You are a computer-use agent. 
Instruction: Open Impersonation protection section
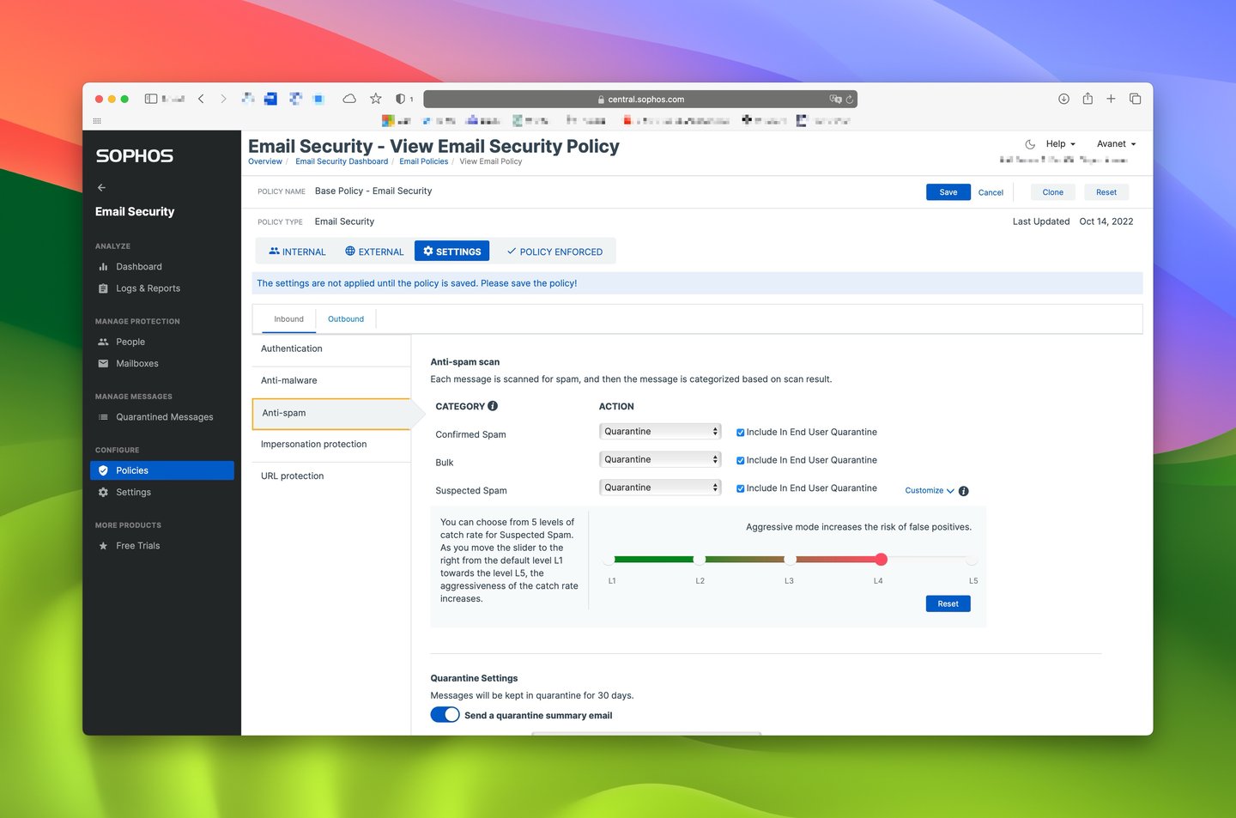[331, 445]
